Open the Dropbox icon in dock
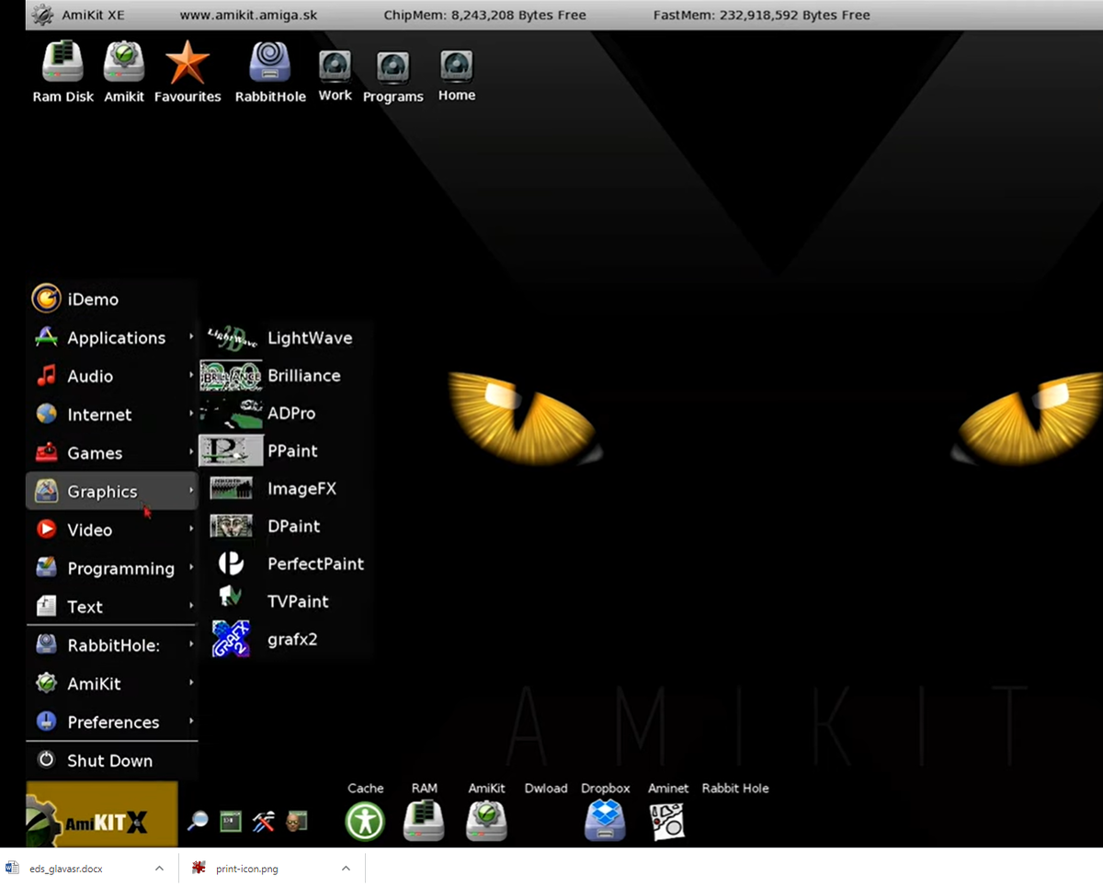The width and height of the screenshot is (1103, 887). (x=605, y=820)
